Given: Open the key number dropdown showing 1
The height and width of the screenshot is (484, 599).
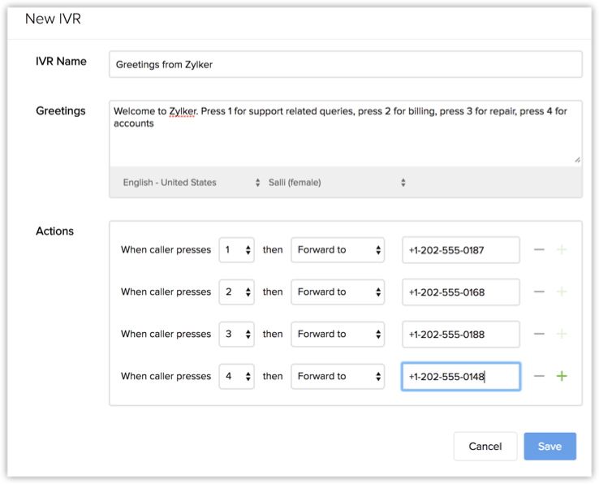Looking at the screenshot, I should (236, 250).
